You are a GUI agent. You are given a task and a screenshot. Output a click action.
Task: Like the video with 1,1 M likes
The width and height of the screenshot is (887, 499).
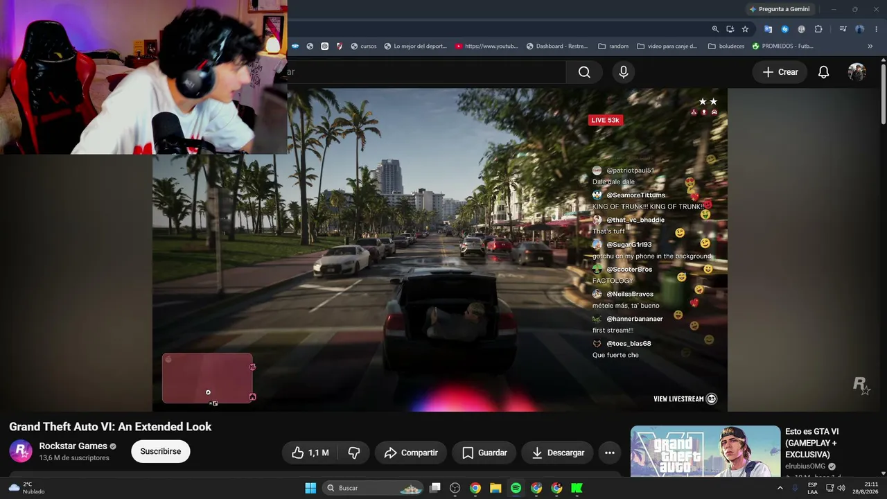pyautogui.click(x=310, y=453)
